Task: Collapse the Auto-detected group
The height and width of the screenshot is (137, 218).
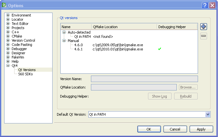Action: (64, 32)
